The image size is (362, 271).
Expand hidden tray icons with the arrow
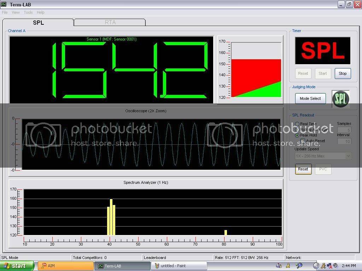316,266
